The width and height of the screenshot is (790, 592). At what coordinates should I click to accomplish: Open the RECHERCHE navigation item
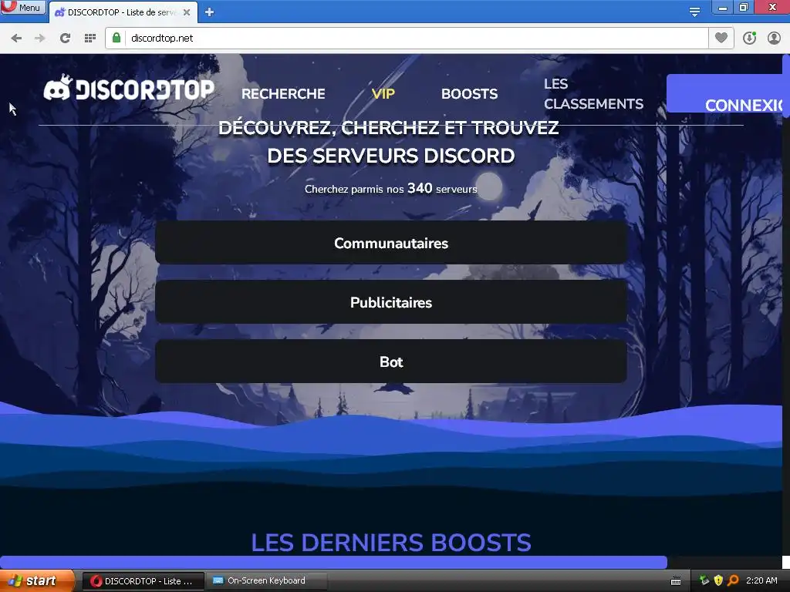point(283,93)
